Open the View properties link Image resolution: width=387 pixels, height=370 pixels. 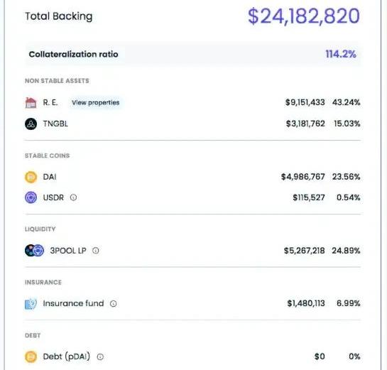pyautogui.click(x=96, y=102)
